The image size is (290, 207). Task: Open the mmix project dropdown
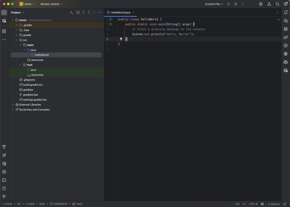[x=27, y=4]
